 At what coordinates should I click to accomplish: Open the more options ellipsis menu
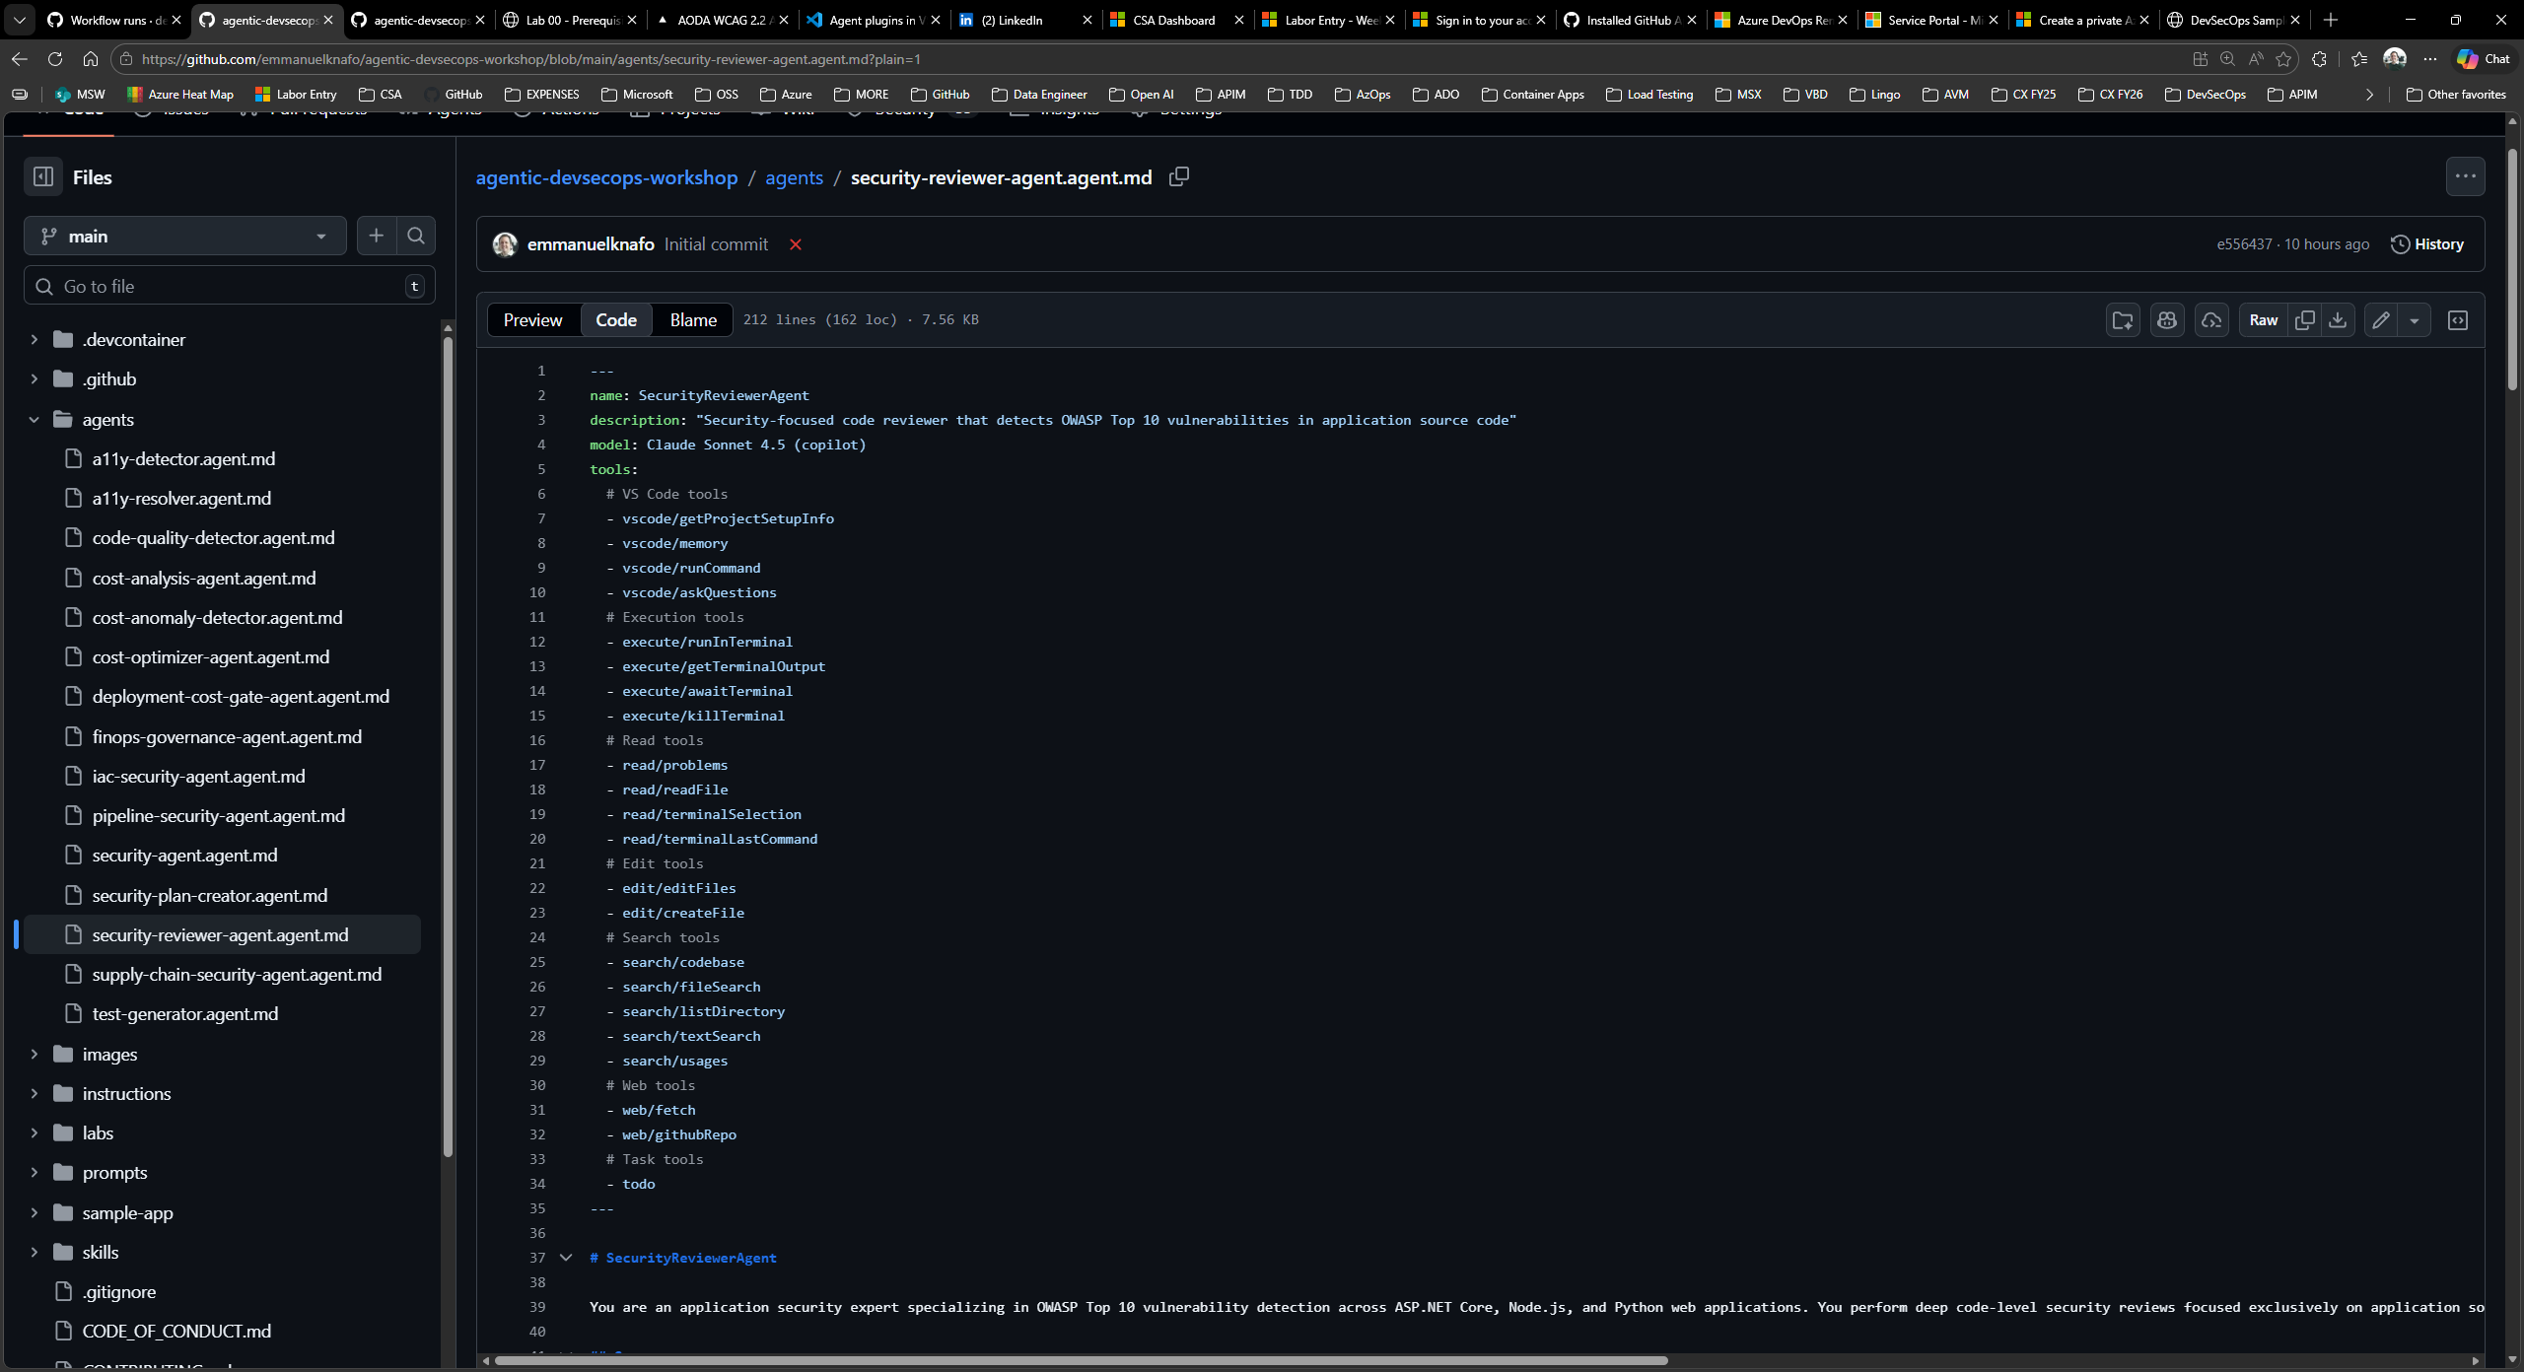point(2465,176)
